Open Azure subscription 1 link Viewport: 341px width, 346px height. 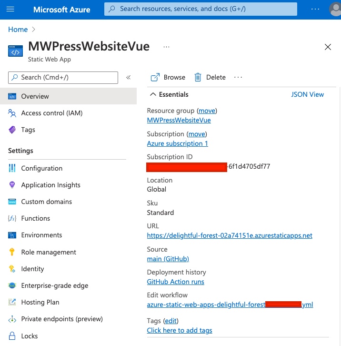tap(178, 143)
